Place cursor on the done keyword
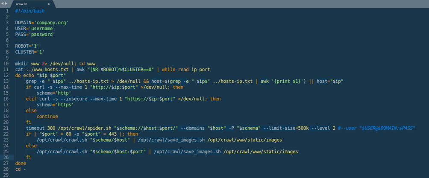429x178 pixels. coord(21,163)
